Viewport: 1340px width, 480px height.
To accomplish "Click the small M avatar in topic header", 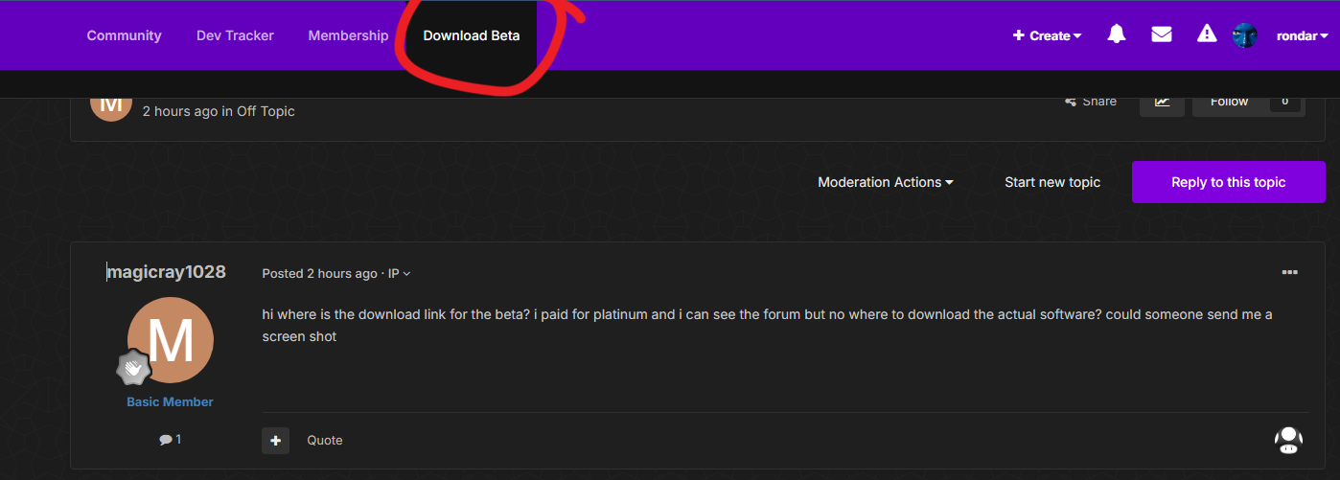I will [x=111, y=105].
